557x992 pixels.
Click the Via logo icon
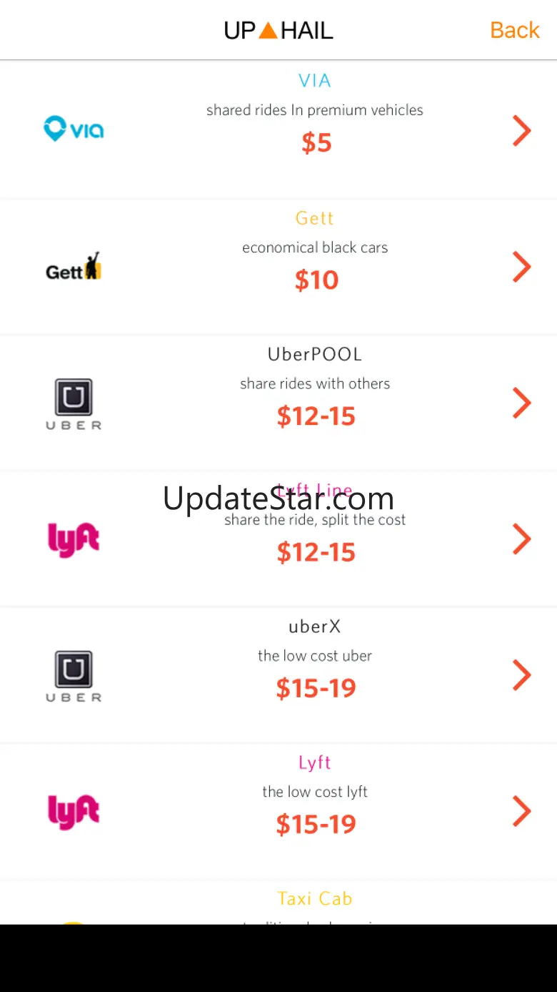(74, 129)
